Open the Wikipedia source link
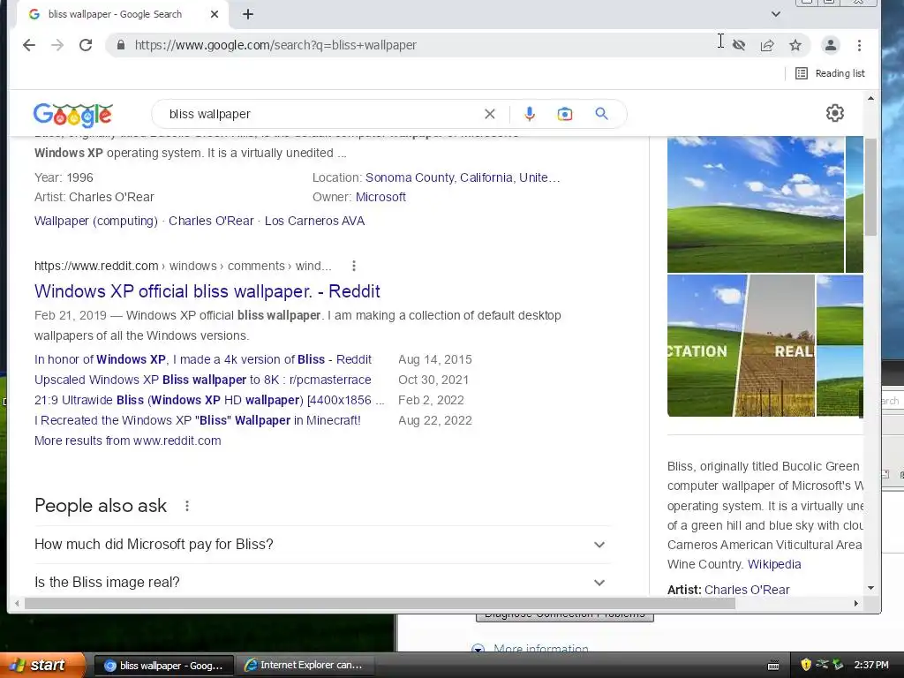The height and width of the screenshot is (678, 904). pos(774,564)
